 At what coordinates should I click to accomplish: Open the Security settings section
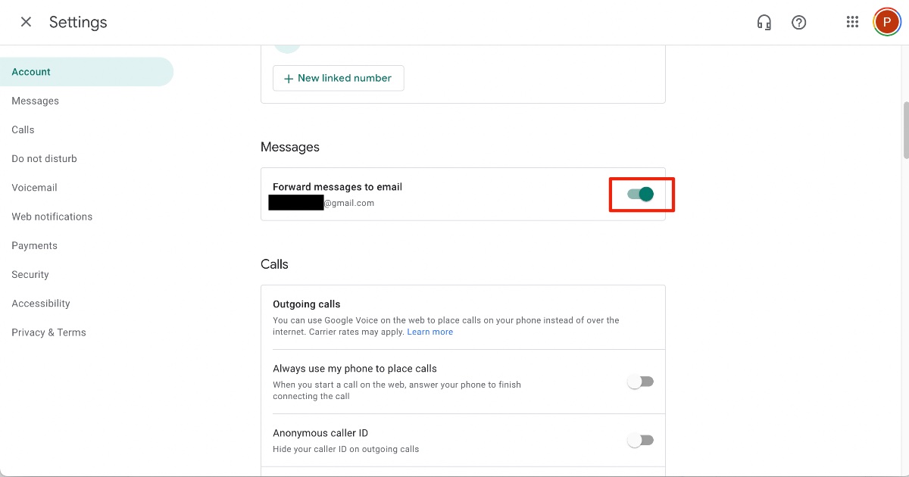30,275
